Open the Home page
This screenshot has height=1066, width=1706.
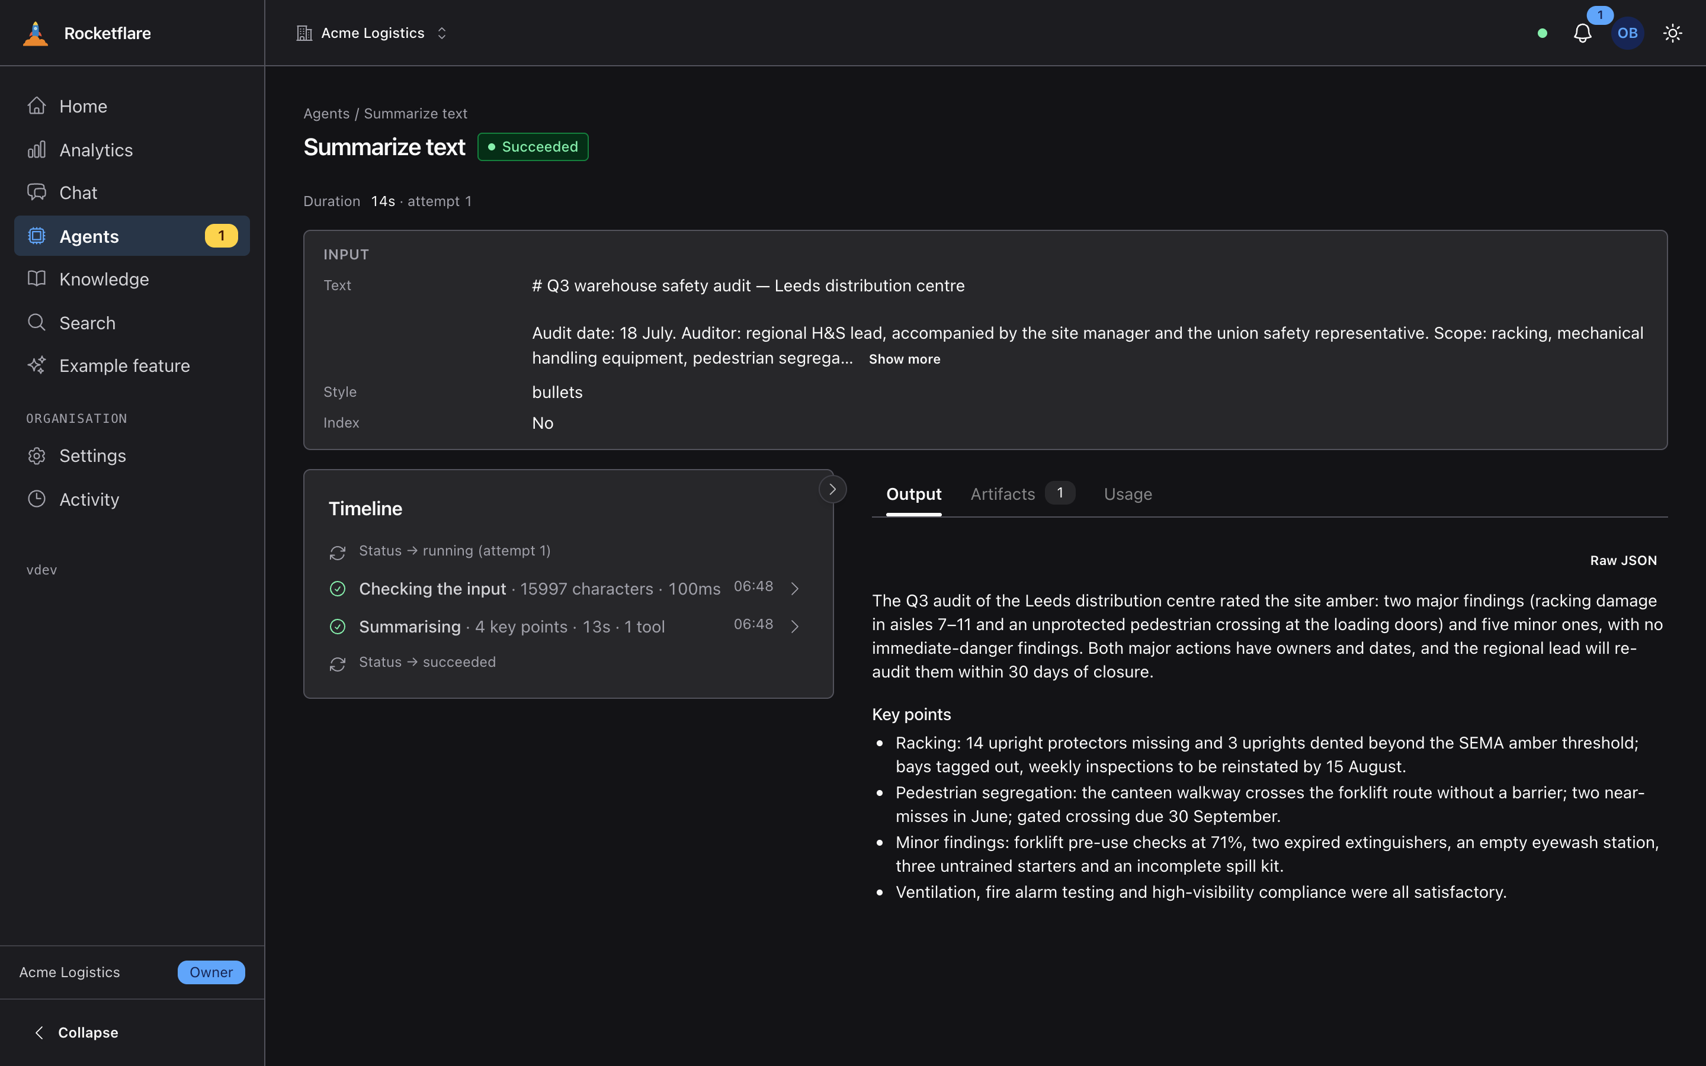click(132, 106)
